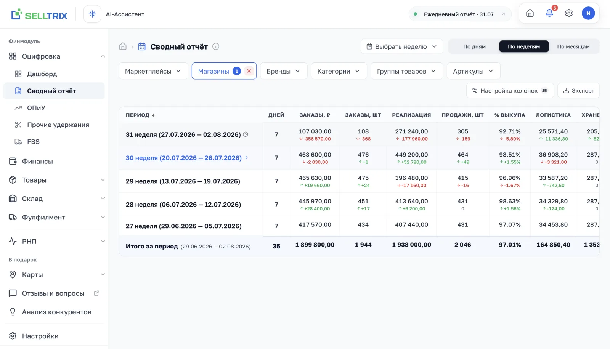Open Ежедневный отчёт 31.07 link
Image resolution: width=610 pixels, height=349 pixels.
click(460, 14)
